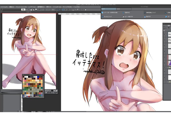171x121 pixels.
Task: Expand the first layer folder arrow
Action: click(x=168, y=67)
